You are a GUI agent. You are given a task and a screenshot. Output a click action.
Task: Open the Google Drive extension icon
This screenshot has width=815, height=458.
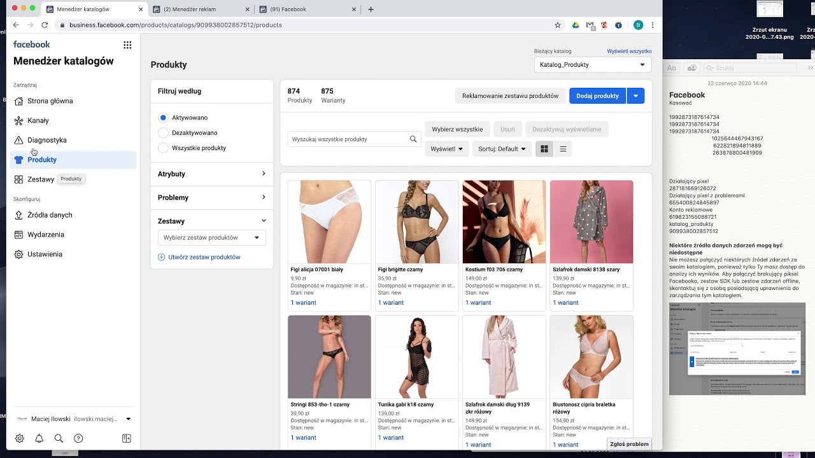click(x=574, y=25)
